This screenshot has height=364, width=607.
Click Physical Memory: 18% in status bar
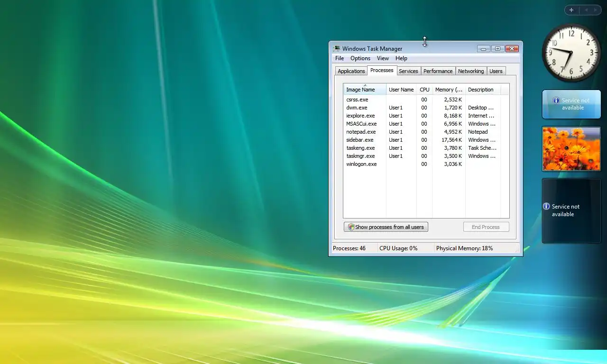coord(464,248)
